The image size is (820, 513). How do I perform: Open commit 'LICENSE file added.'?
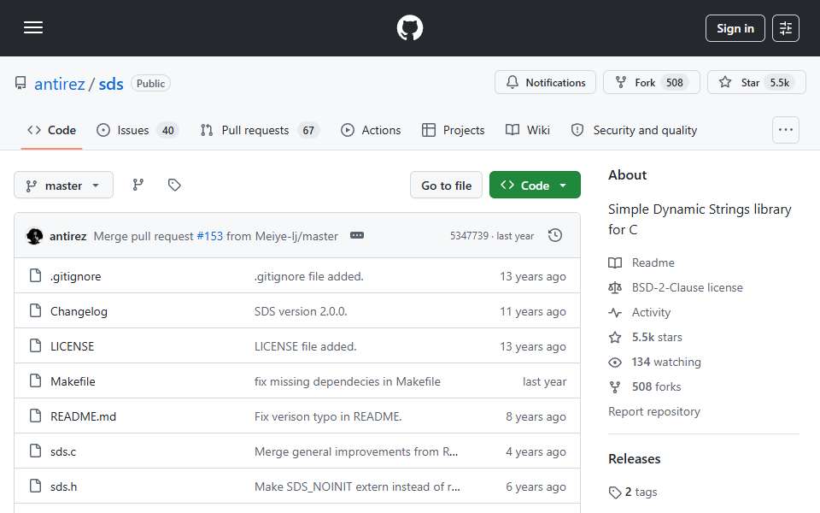(306, 346)
